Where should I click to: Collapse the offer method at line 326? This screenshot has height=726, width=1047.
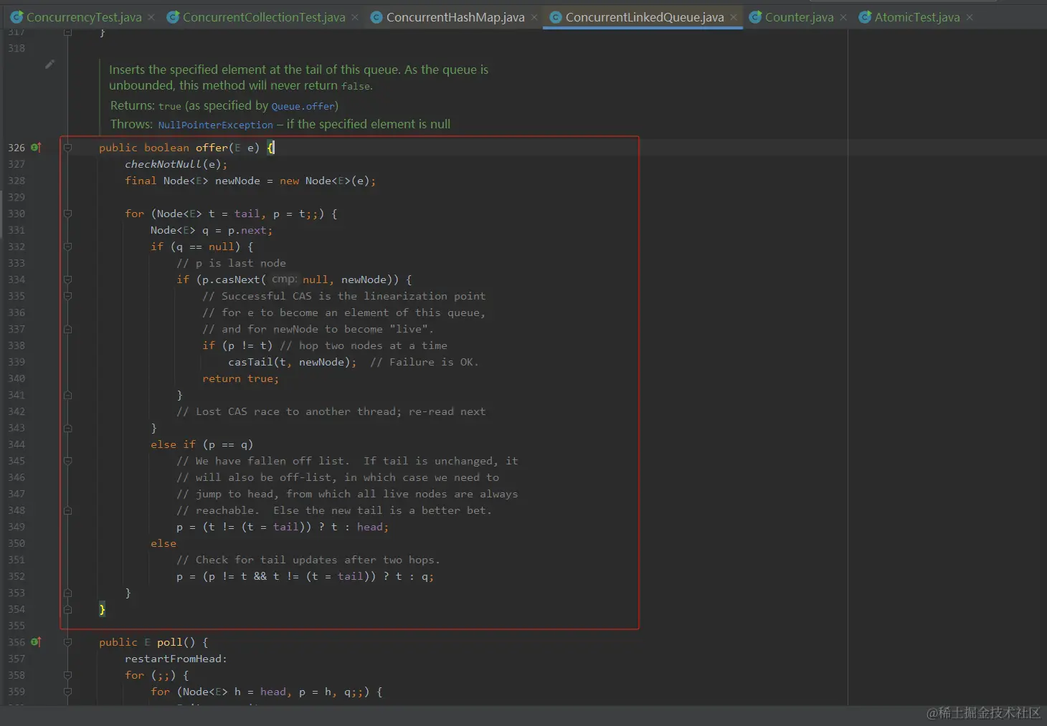click(67, 148)
